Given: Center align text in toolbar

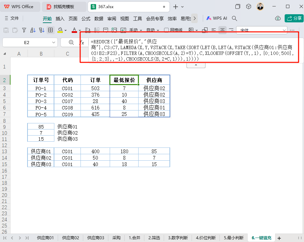Looking at the screenshot, I should (x=222, y=30).
